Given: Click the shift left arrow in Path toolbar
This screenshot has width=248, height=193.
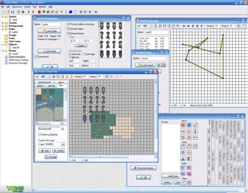Looking at the screenshot, I should coord(184,26).
